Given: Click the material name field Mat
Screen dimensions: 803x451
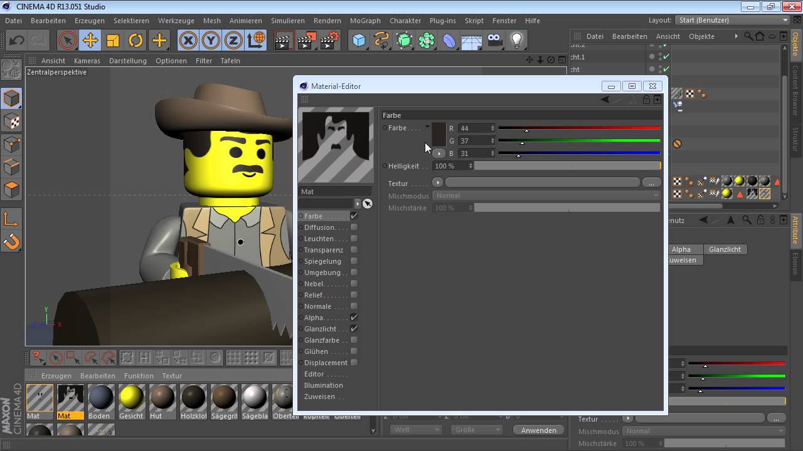Looking at the screenshot, I should coord(336,192).
